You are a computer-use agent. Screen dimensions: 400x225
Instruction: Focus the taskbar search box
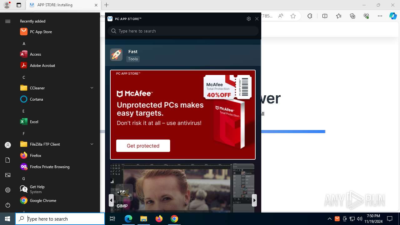click(60, 219)
